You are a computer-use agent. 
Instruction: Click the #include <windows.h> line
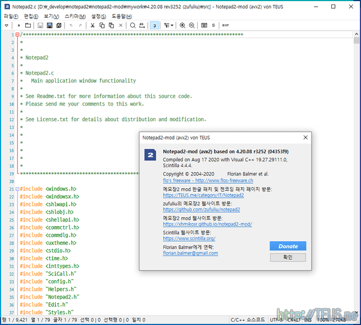coord(48,189)
